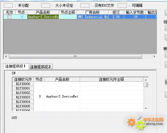Select the Anybus-S DeviceNe product name cell
Screen dimensions: 167x133
(x=43, y=17)
